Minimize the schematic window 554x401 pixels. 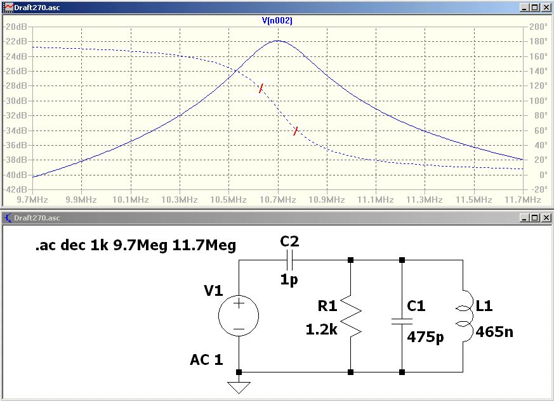524,218
